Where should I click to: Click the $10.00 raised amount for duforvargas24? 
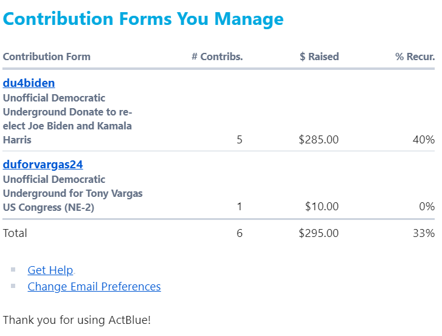pyautogui.click(x=322, y=207)
